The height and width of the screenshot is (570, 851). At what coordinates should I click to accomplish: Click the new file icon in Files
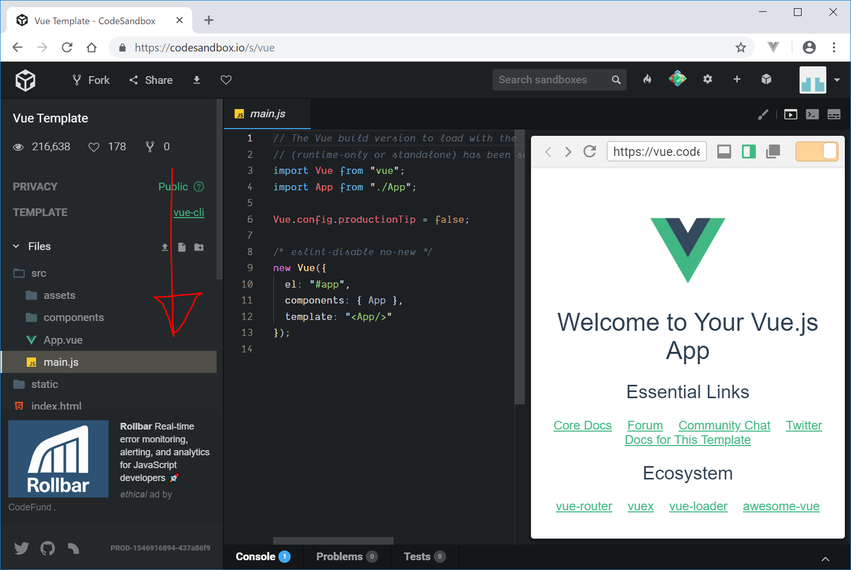click(x=182, y=247)
